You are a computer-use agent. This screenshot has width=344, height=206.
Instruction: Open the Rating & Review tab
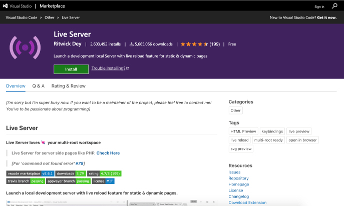(69, 86)
